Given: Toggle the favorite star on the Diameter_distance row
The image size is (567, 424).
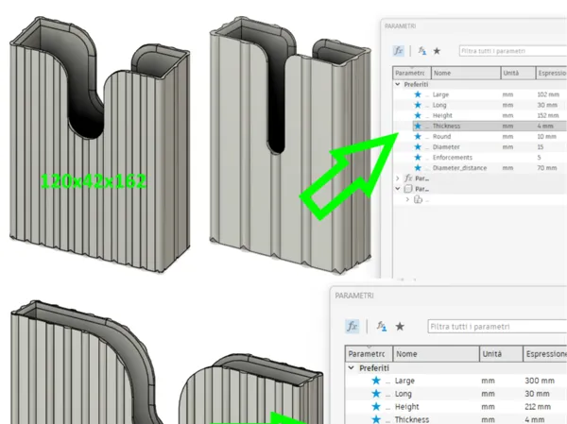Looking at the screenshot, I should click(x=418, y=168).
